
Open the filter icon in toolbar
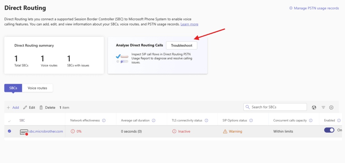point(323,107)
